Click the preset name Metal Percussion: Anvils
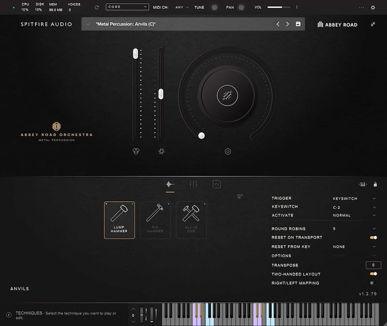This screenshot has height=326, width=387. click(126, 24)
